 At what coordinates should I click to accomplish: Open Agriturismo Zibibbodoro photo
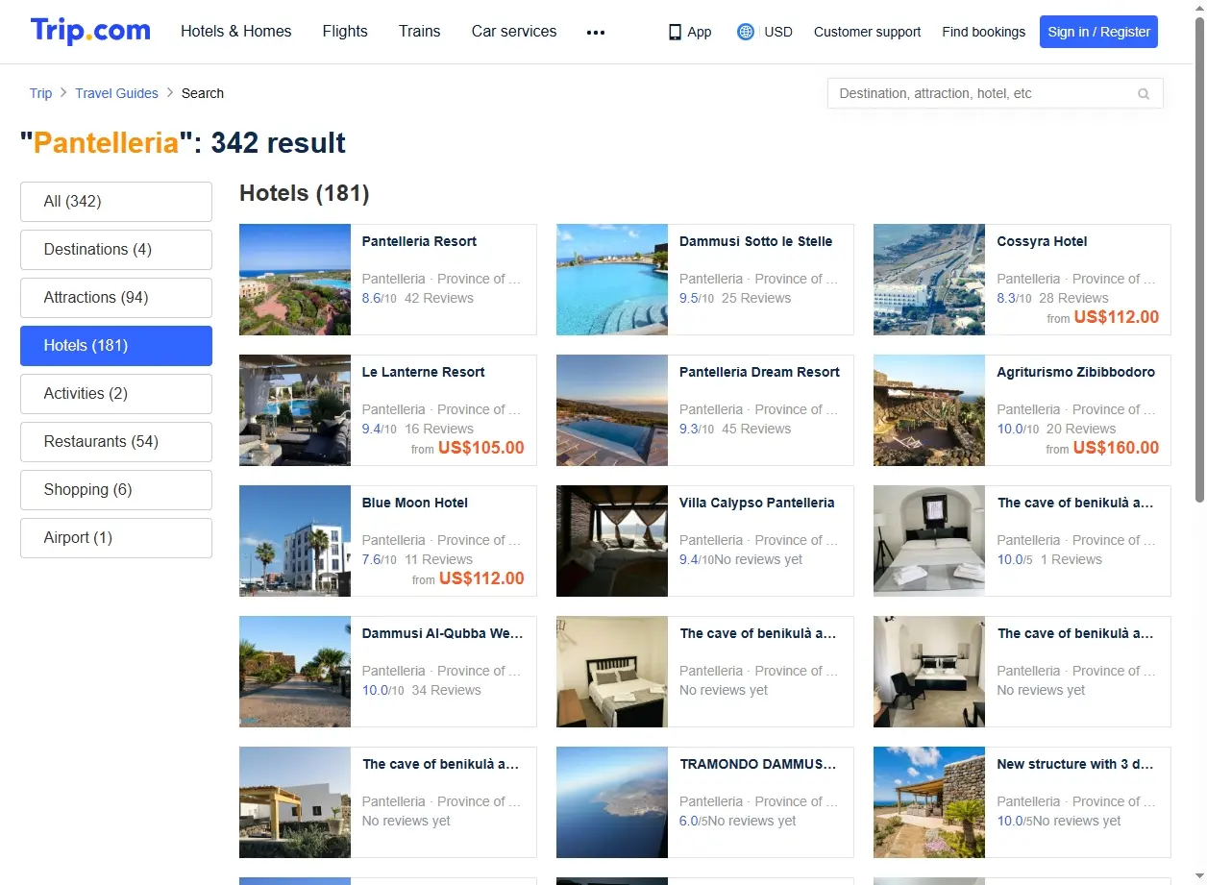[x=929, y=410]
